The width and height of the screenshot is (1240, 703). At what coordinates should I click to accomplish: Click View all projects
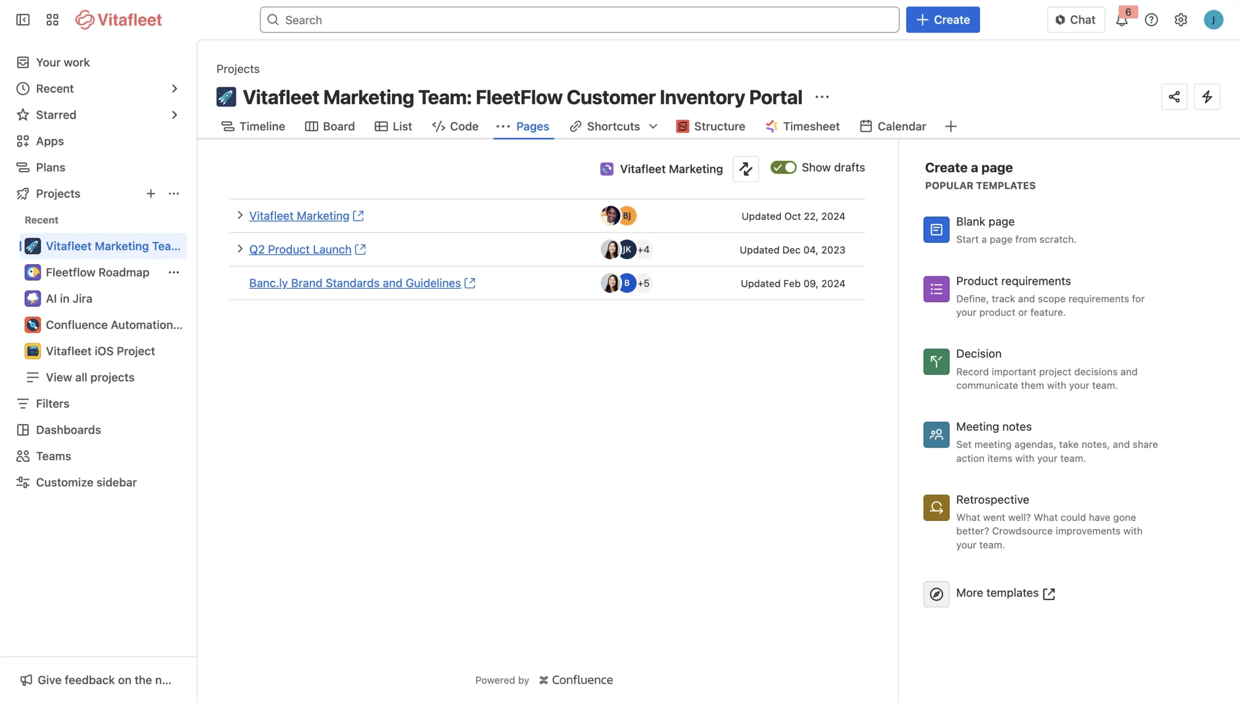tap(90, 377)
